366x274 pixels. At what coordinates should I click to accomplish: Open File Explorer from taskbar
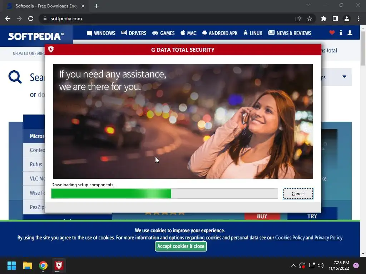click(x=27, y=265)
